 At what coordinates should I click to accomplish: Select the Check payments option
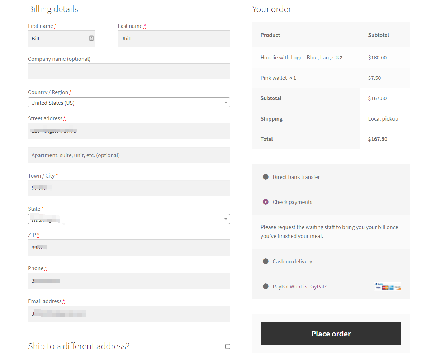265,202
